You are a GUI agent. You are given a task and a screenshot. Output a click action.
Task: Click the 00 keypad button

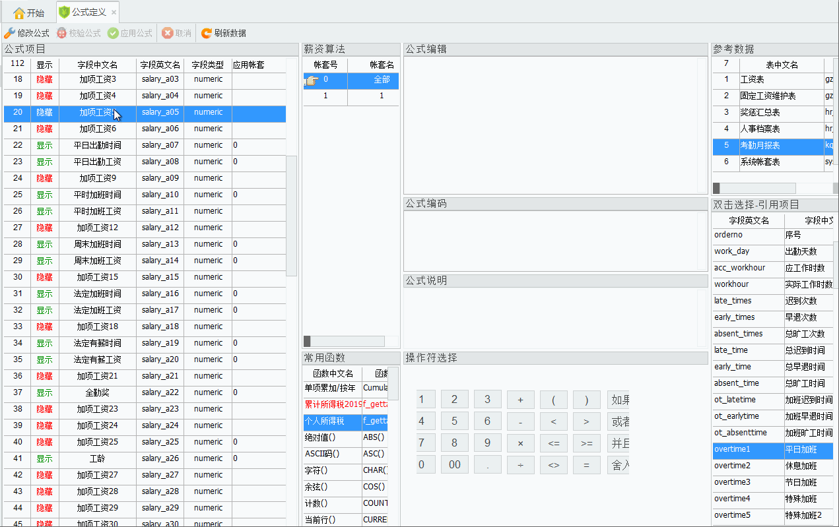tap(455, 465)
